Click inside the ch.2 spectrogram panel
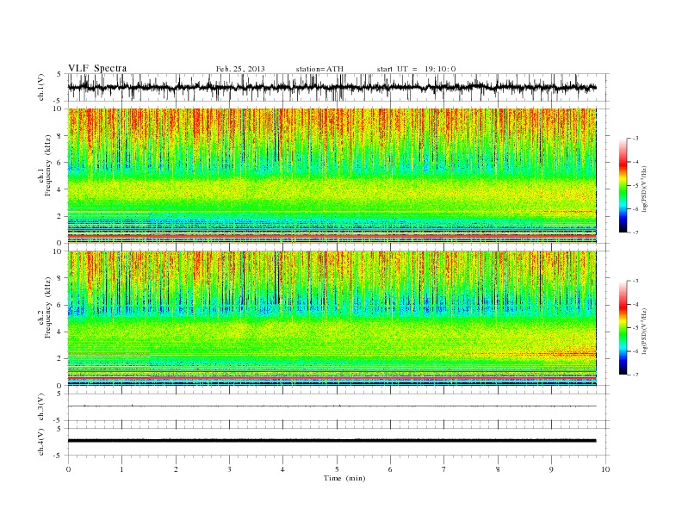 pyautogui.click(x=332, y=319)
